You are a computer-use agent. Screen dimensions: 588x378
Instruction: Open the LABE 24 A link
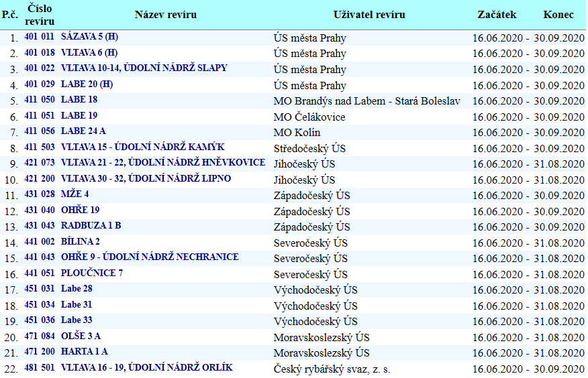83,131
